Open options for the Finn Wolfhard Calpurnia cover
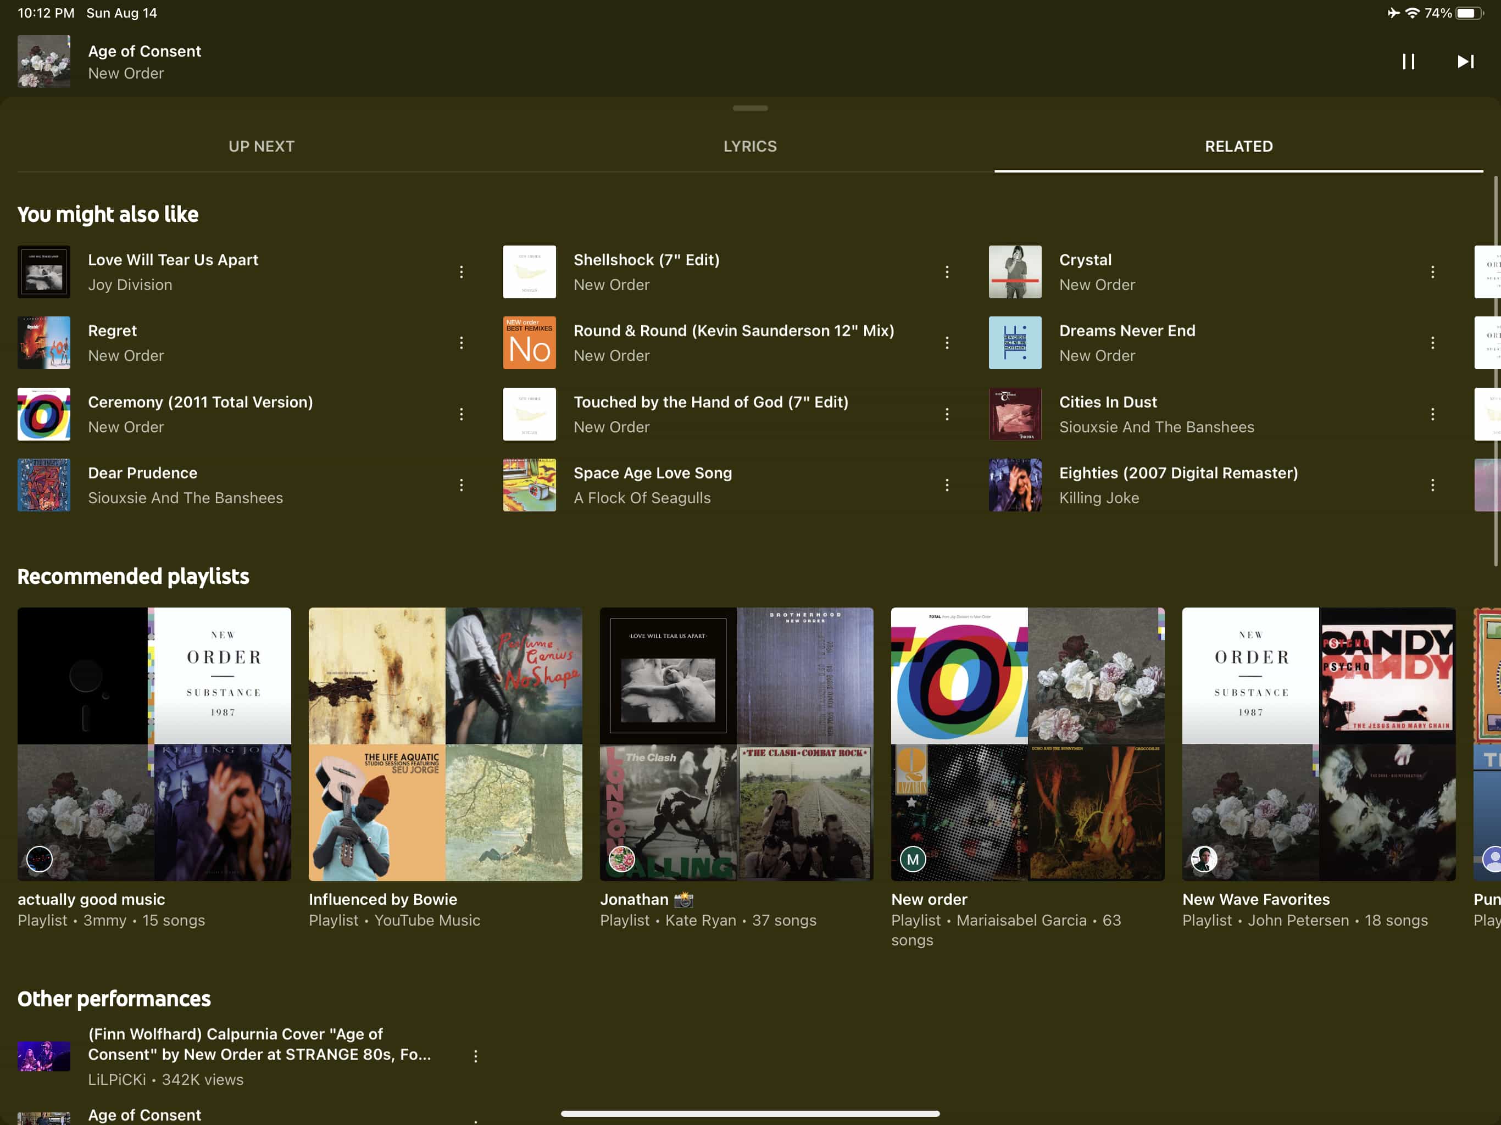The width and height of the screenshot is (1501, 1125). tap(476, 1056)
